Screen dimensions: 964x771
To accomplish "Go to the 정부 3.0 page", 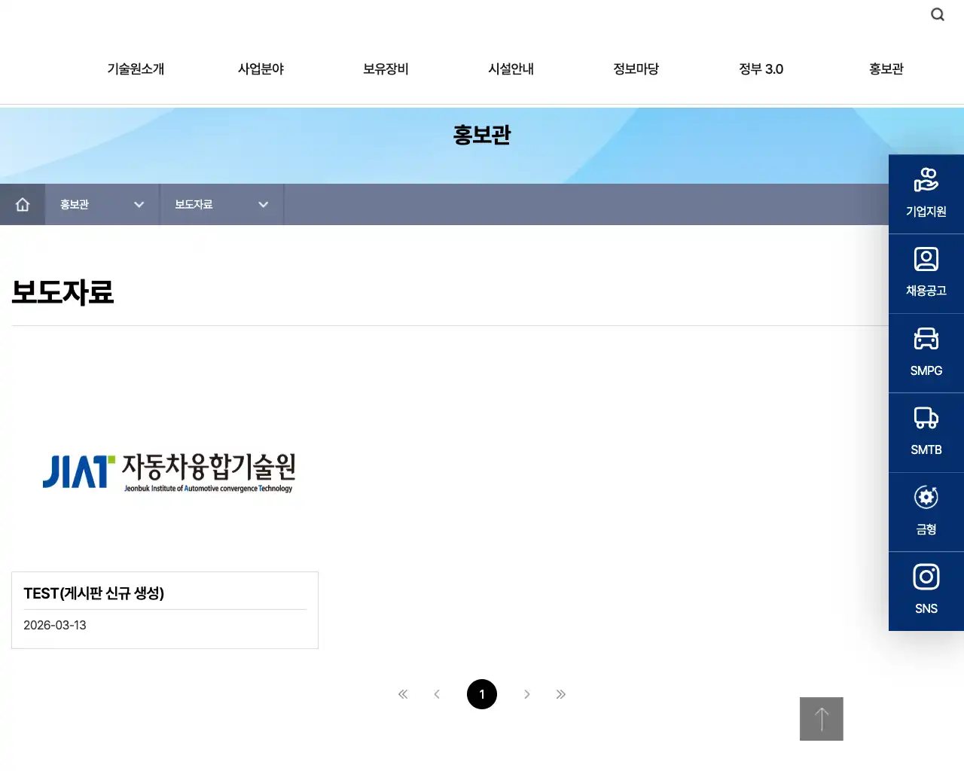I will pyautogui.click(x=761, y=69).
